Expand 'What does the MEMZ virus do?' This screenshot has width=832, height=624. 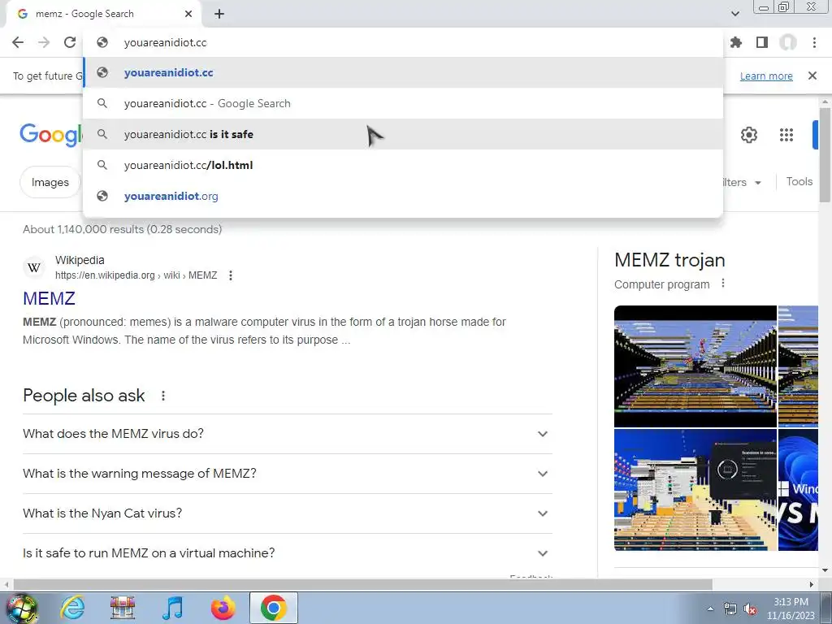pos(288,434)
